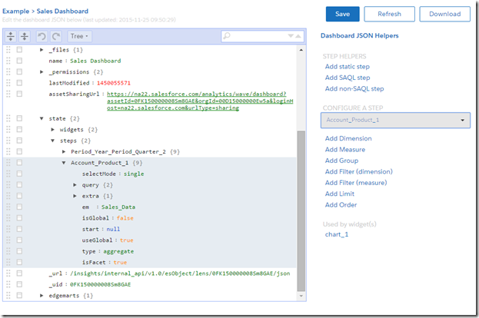Click the scrollbar down arrow
Image resolution: width=479 pixels, height=318 pixels.
point(301,296)
